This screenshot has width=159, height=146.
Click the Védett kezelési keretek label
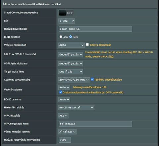click(17, 132)
